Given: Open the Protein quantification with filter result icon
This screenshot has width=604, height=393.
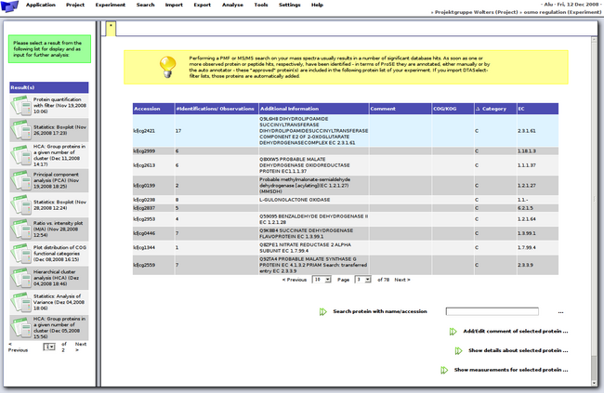Looking at the screenshot, I should click(x=21, y=106).
